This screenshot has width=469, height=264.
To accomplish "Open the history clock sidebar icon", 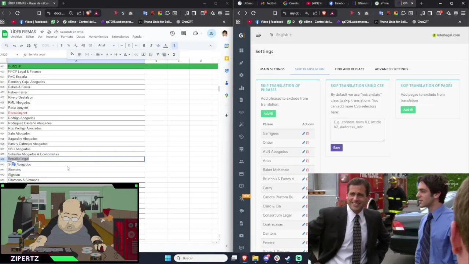I will click(x=241, y=137).
